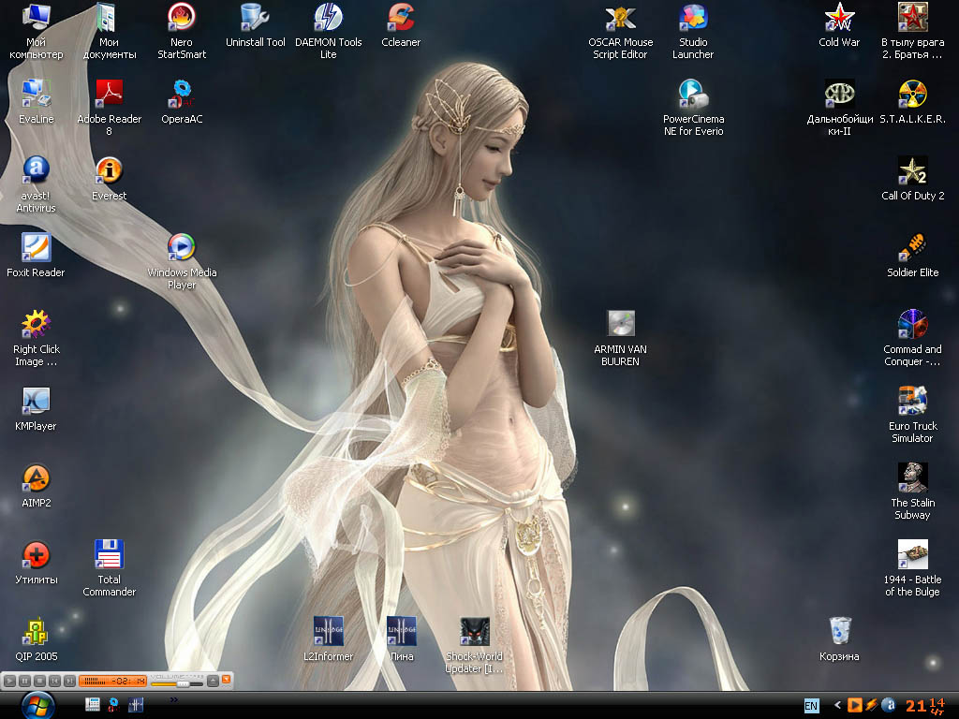Skip to previous track in mini player
Screen dimensions: 959x719
(54, 681)
